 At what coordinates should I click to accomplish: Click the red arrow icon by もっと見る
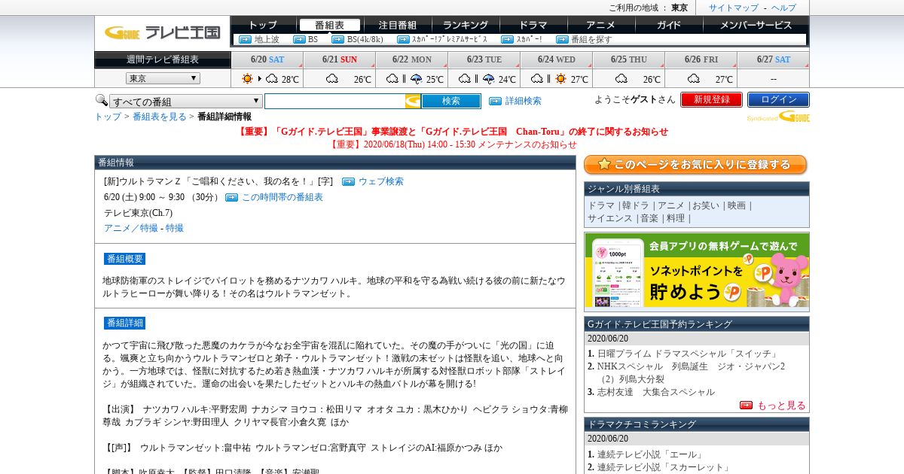point(746,405)
